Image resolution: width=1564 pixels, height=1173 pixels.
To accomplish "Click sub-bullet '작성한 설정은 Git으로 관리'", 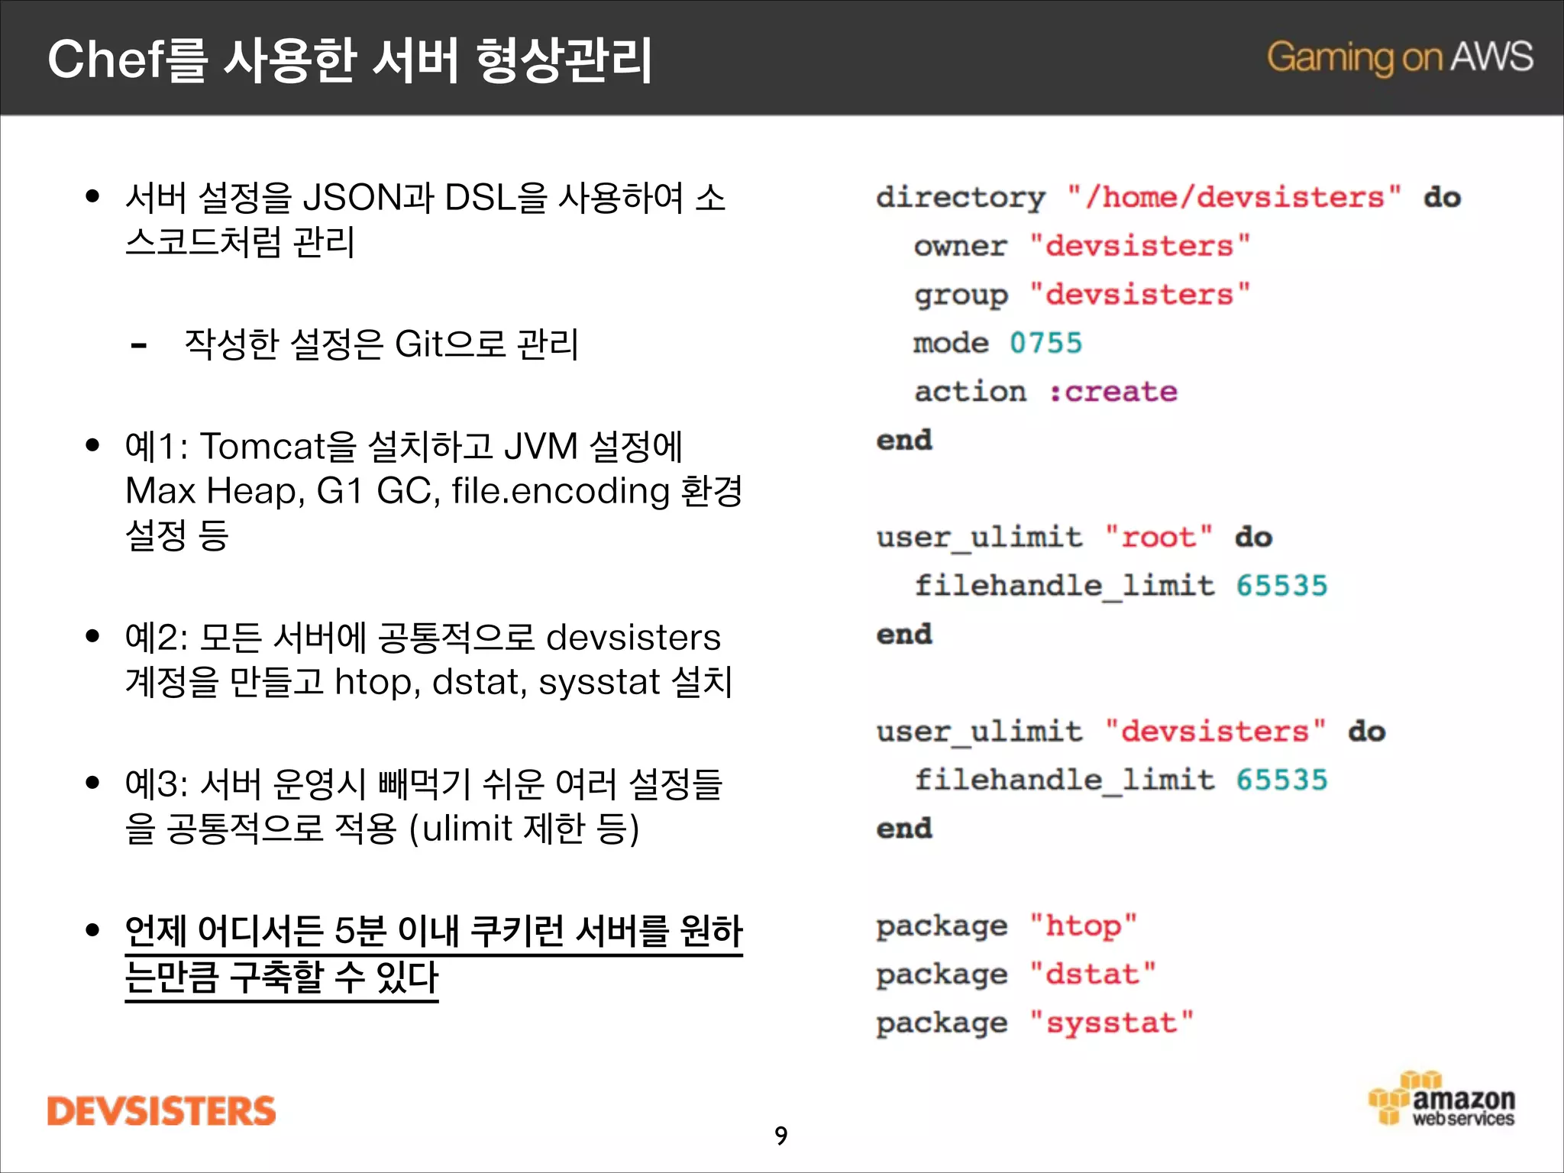I will [381, 344].
